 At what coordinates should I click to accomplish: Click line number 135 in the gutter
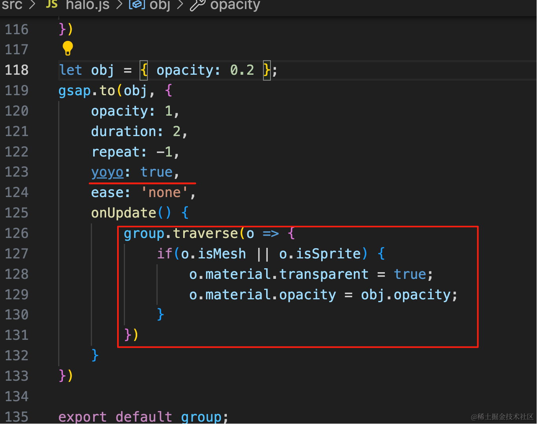coord(17,417)
